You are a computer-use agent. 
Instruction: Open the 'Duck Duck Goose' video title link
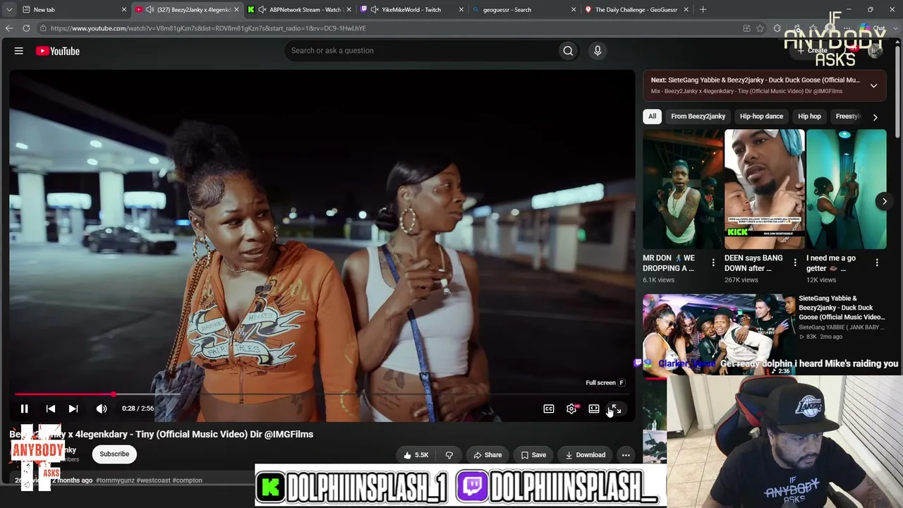(842, 308)
